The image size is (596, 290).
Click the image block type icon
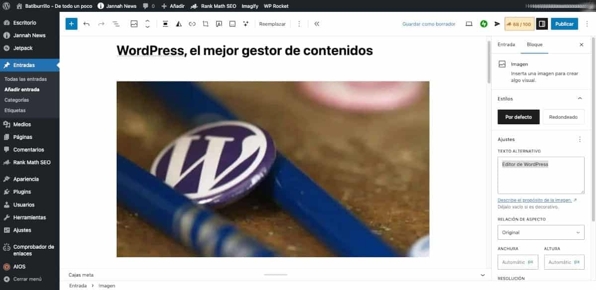134,24
